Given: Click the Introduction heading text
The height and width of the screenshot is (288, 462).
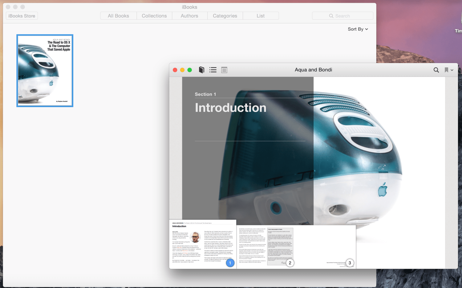Looking at the screenshot, I should coord(231,108).
